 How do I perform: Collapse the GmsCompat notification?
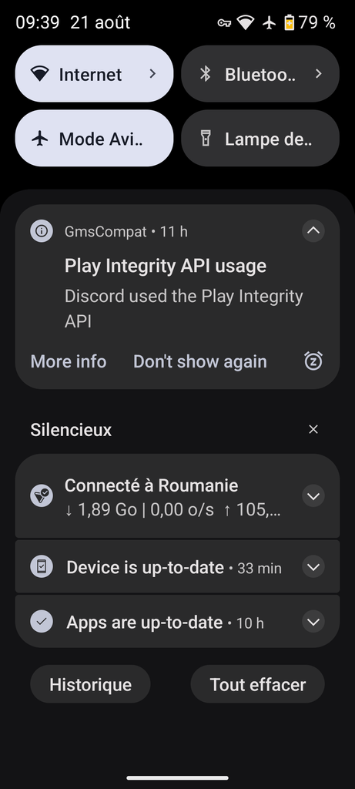(x=313, y=231)
